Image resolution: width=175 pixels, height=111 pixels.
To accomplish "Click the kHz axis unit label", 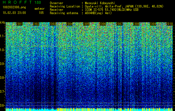I will (x=3, y=22).
